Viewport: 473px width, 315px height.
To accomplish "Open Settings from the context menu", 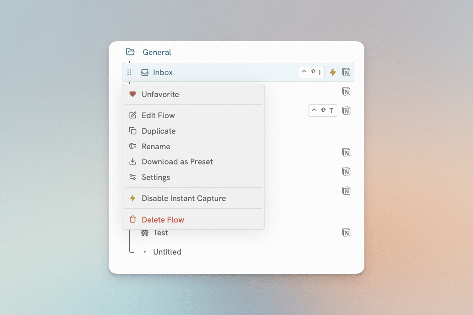I will coord(155,177).
